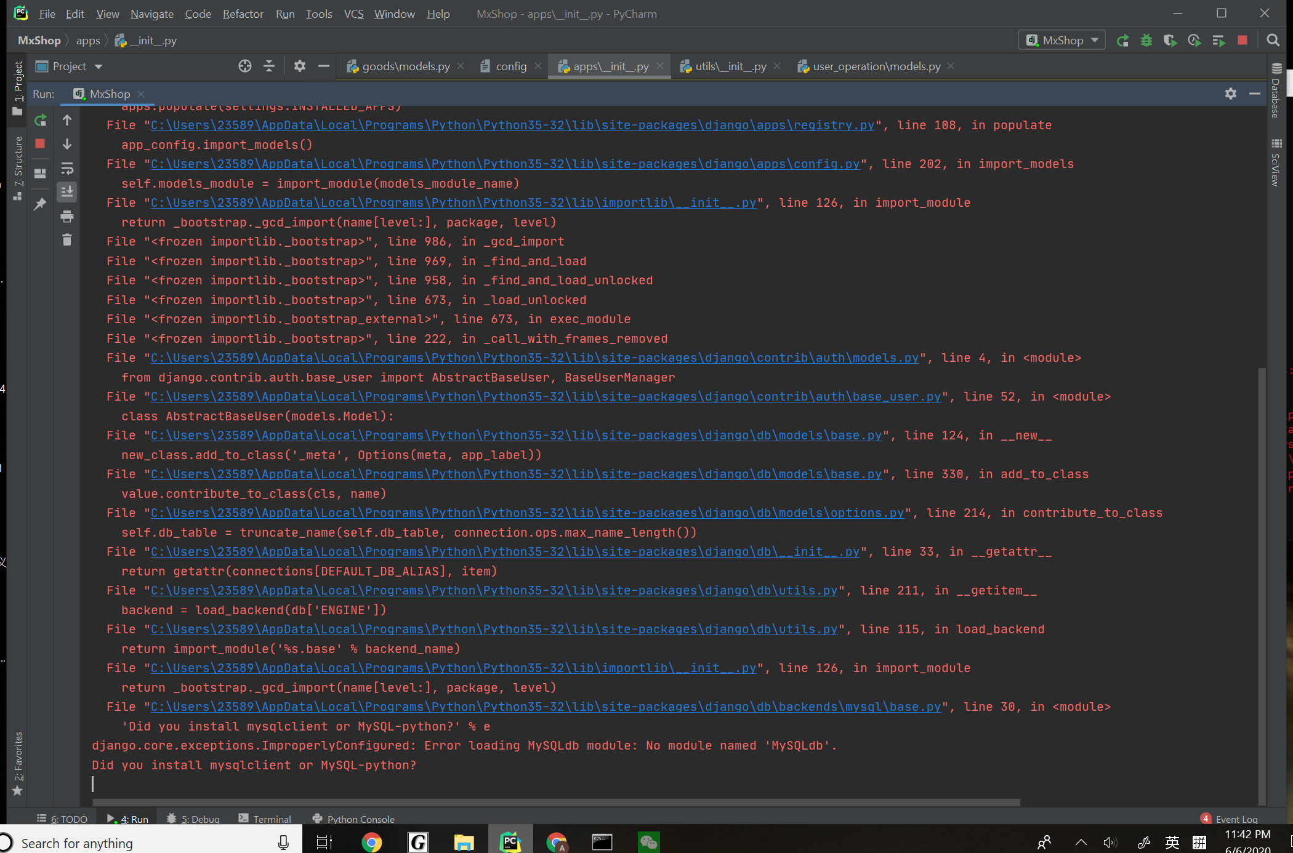Open taskbar volume control
The width and height of the screenshot is (1293, 853).
[1110, 843]
